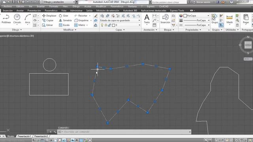Click the wrench icon on command line
Viewport: 253px width, 142px height.
coord(55,132)
